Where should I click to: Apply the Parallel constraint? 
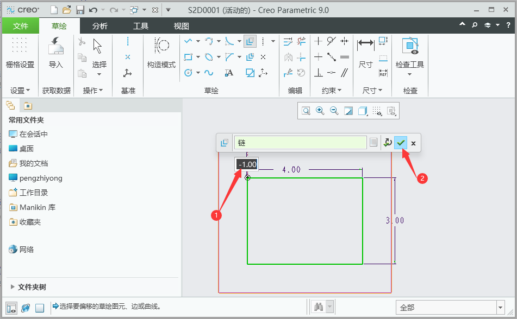[x=345, y=73]
